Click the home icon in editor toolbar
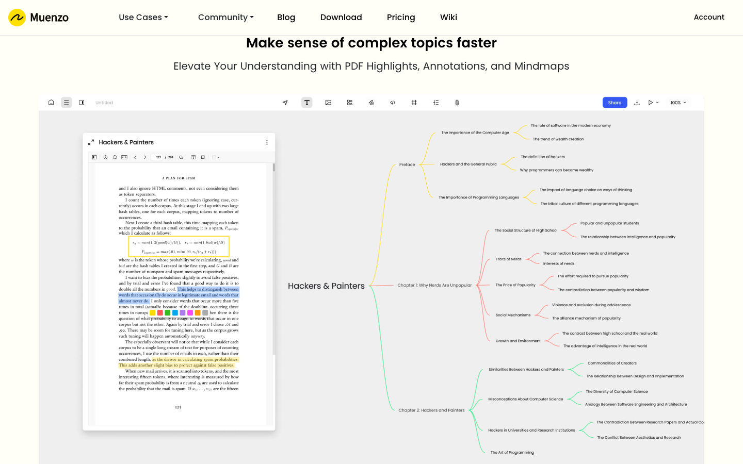 (x=51, y=103)
